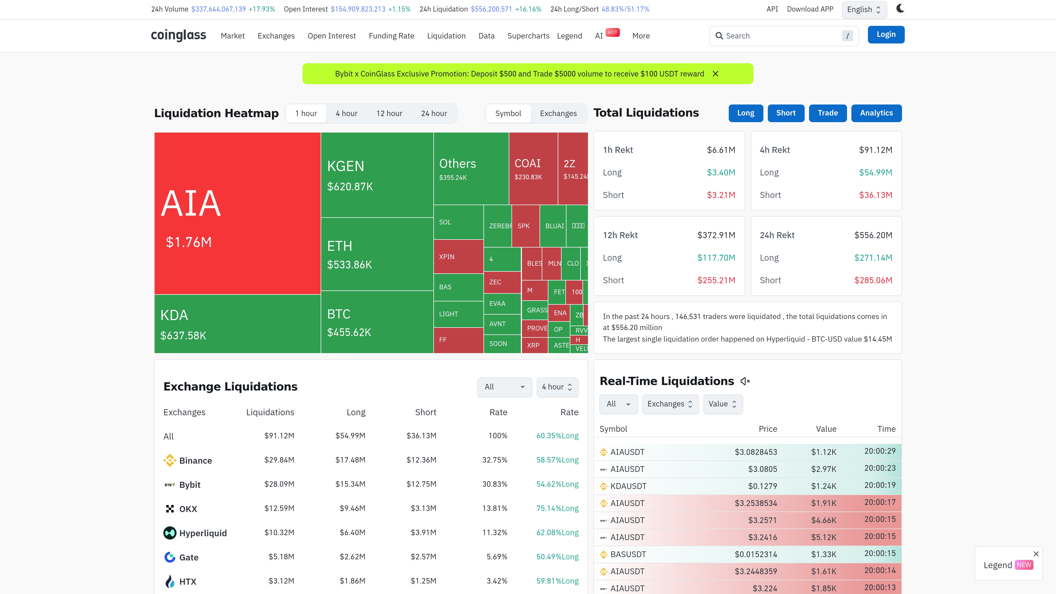
Task: Expand the real-time Value filter dropdown
Action: point(722,404)
